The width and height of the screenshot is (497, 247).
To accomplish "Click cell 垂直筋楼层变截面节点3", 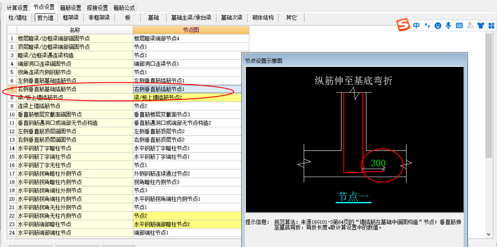I will (187, 114).
